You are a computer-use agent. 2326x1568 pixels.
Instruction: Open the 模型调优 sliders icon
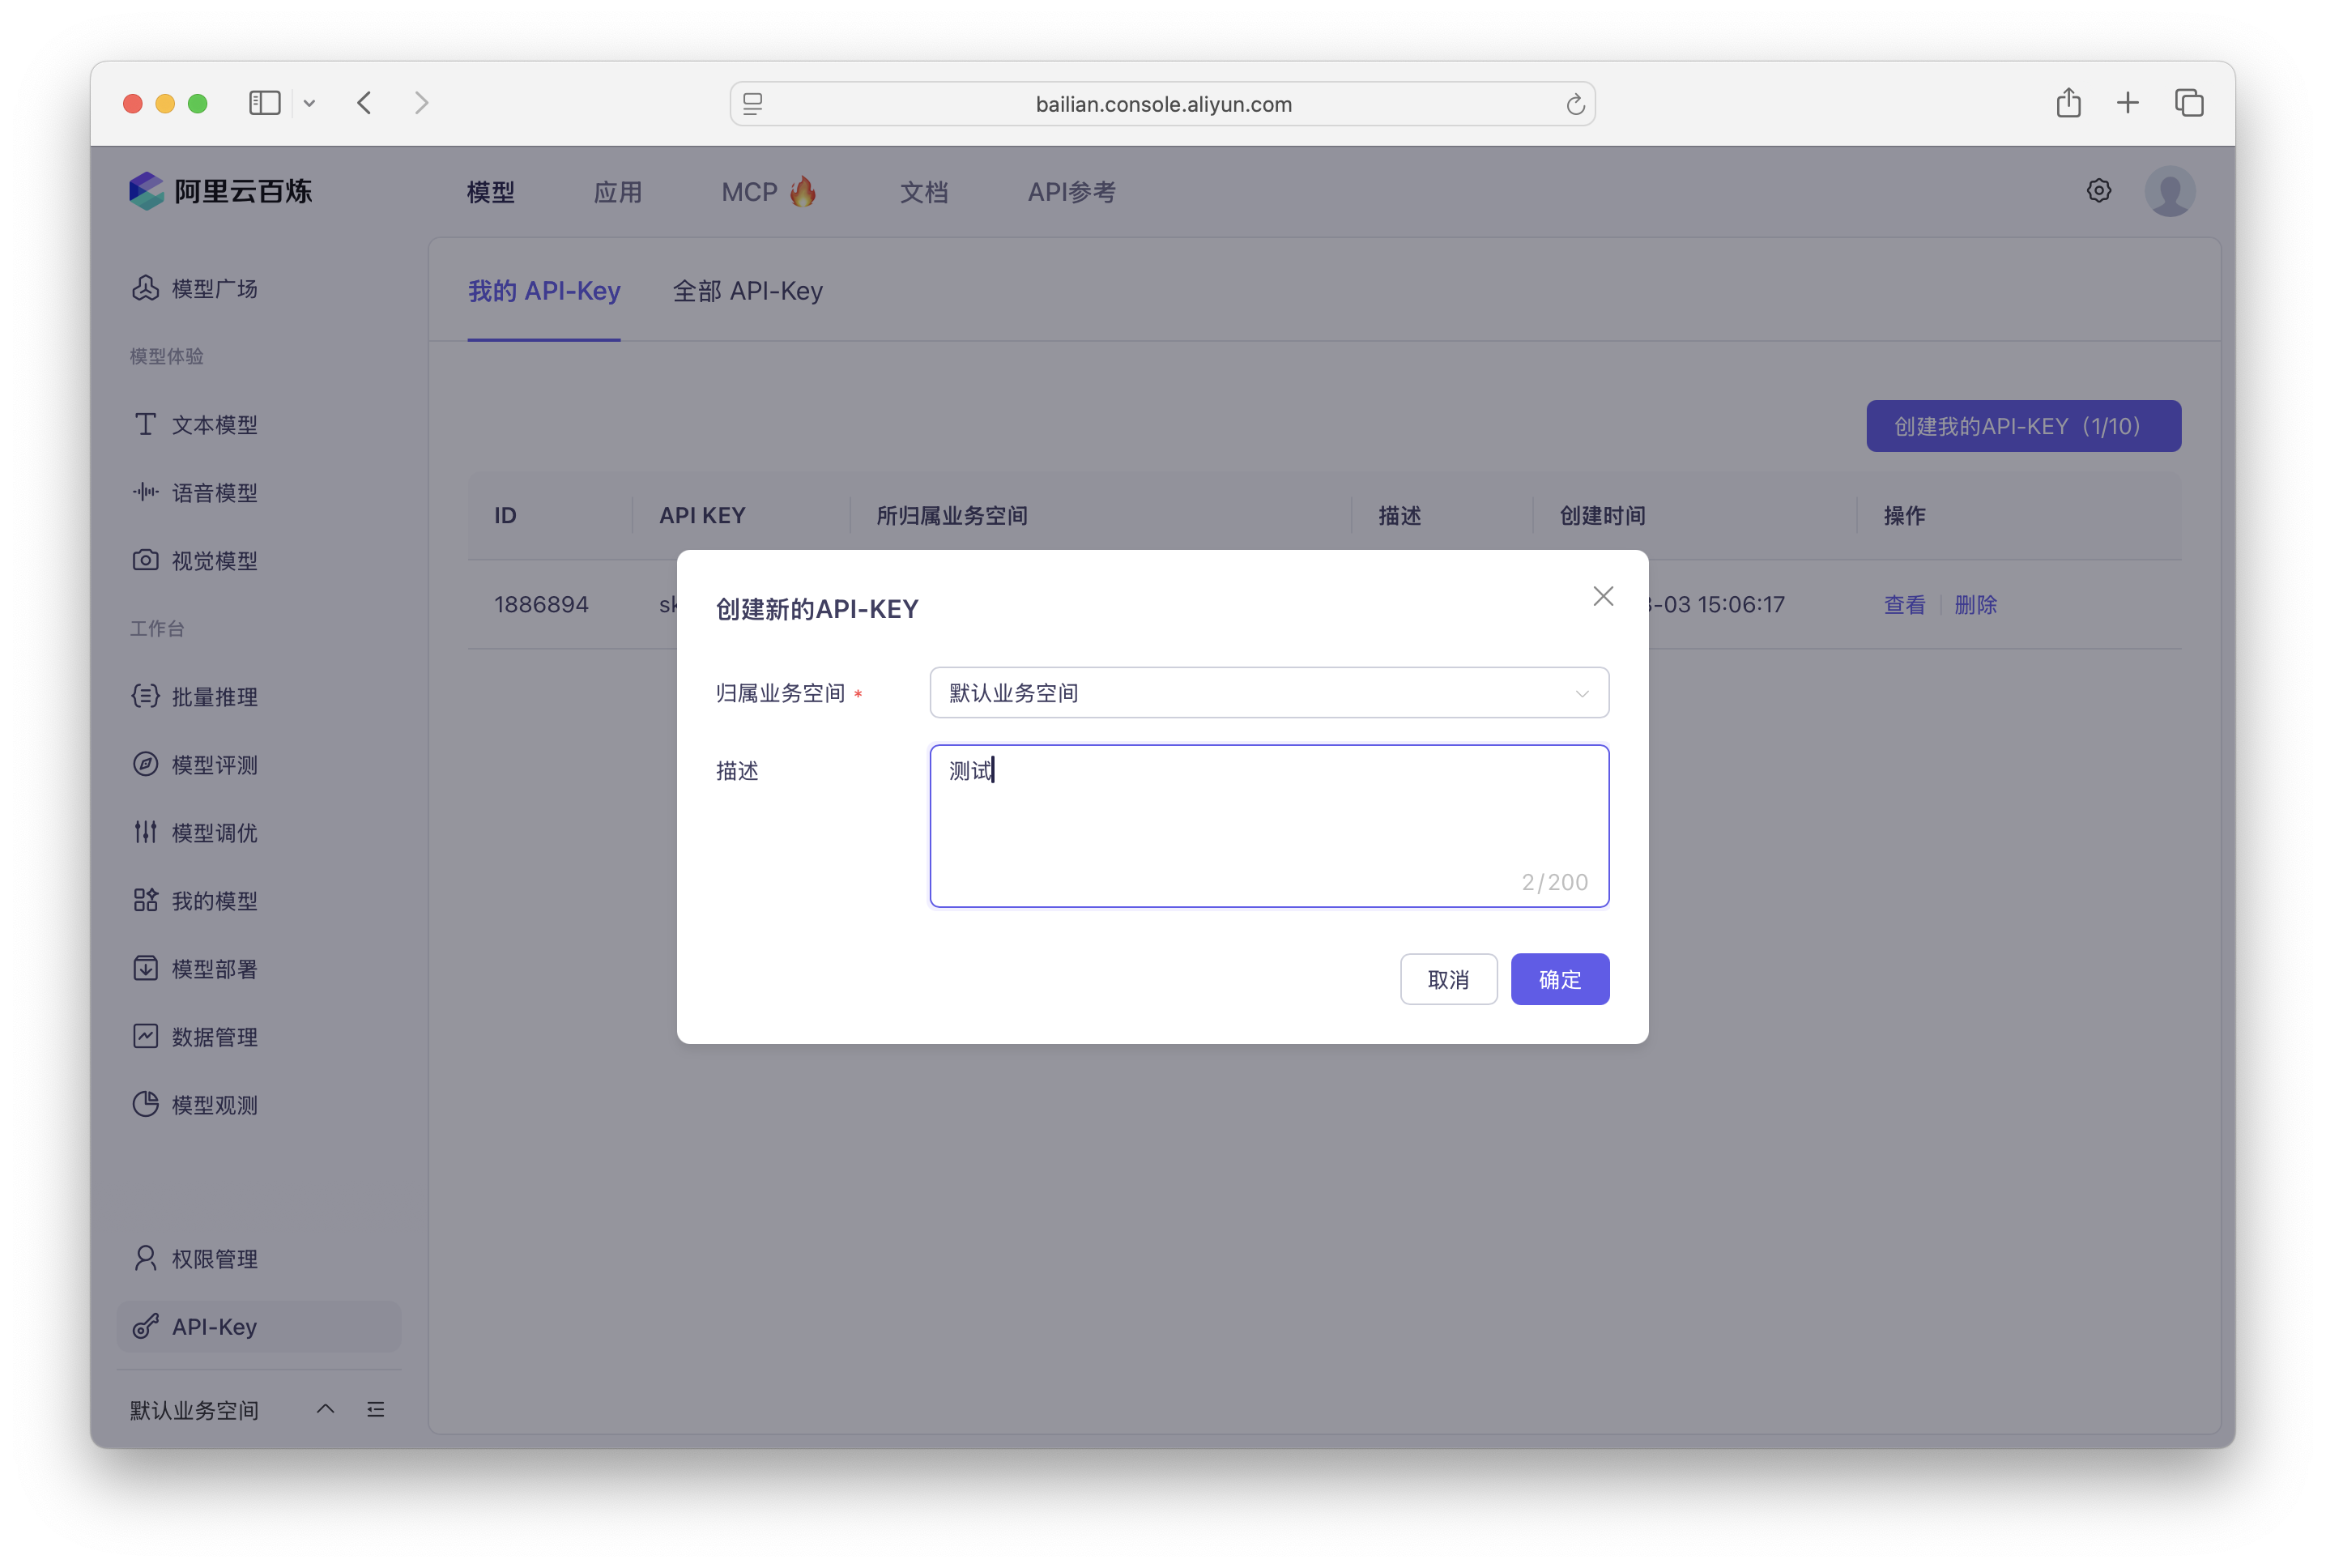(146, 832)
